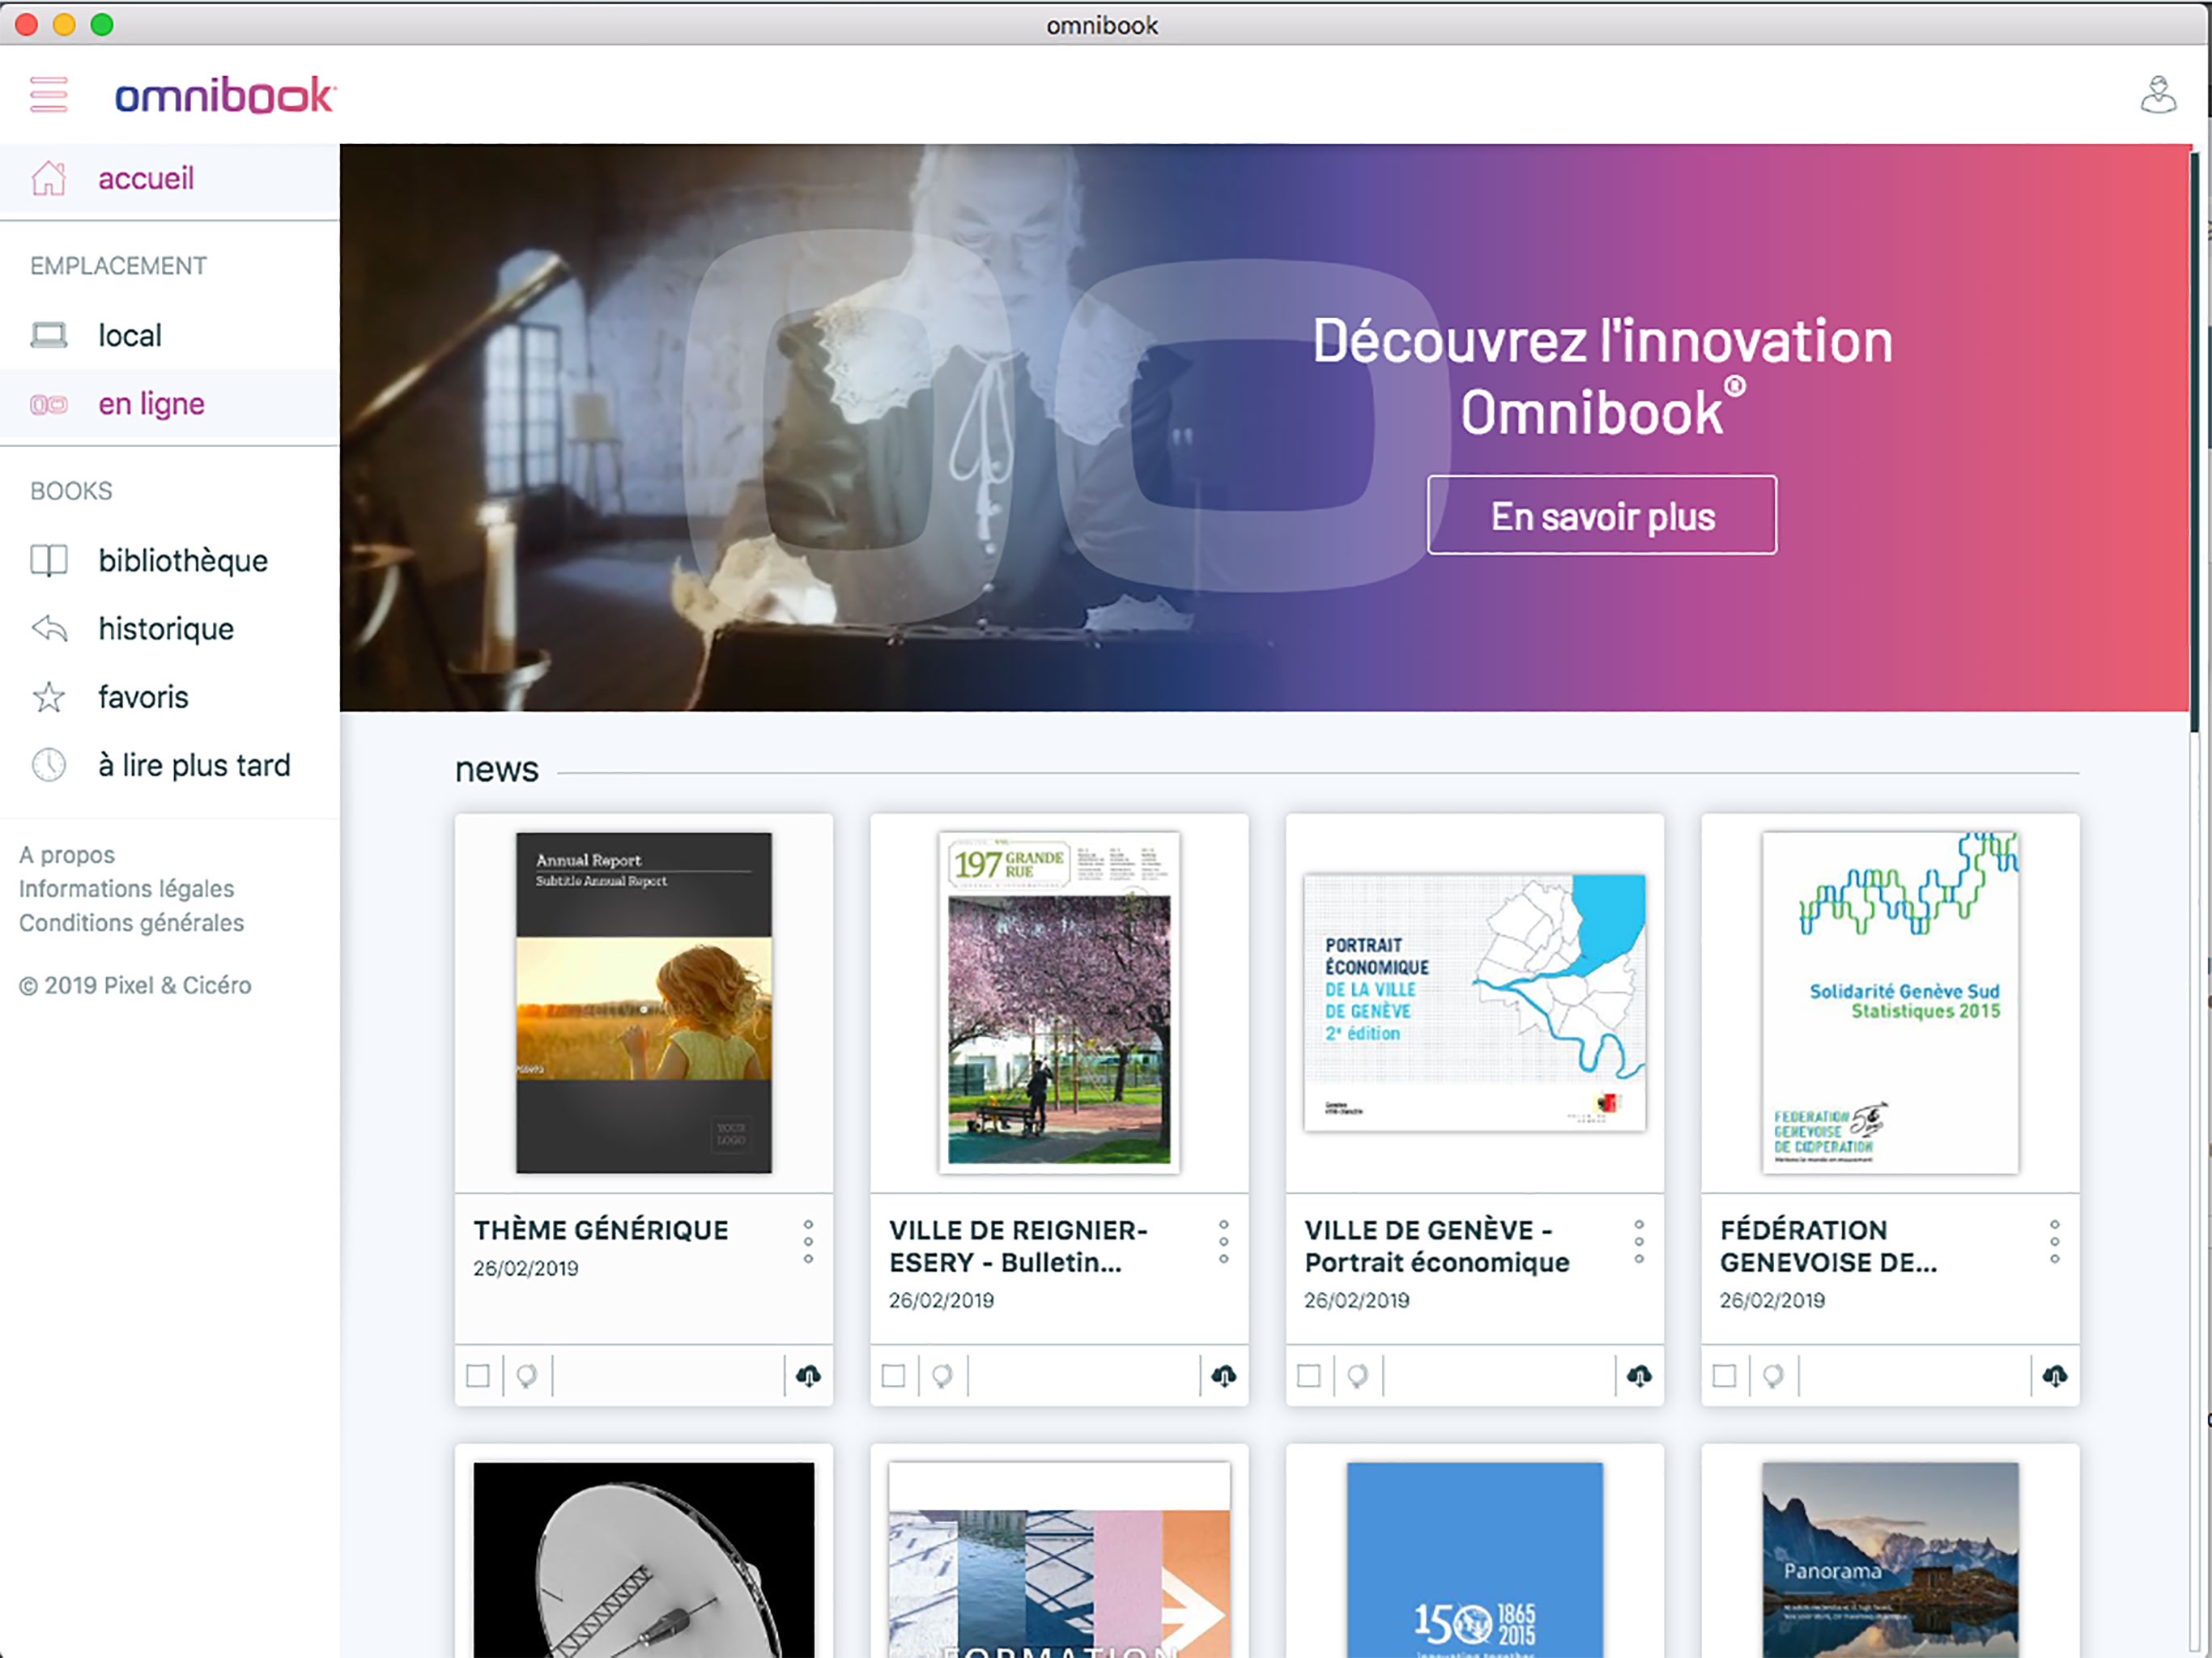Select the local location menu item
The width and height of the screenshot is (2212, 1658).
click(170, 335)
